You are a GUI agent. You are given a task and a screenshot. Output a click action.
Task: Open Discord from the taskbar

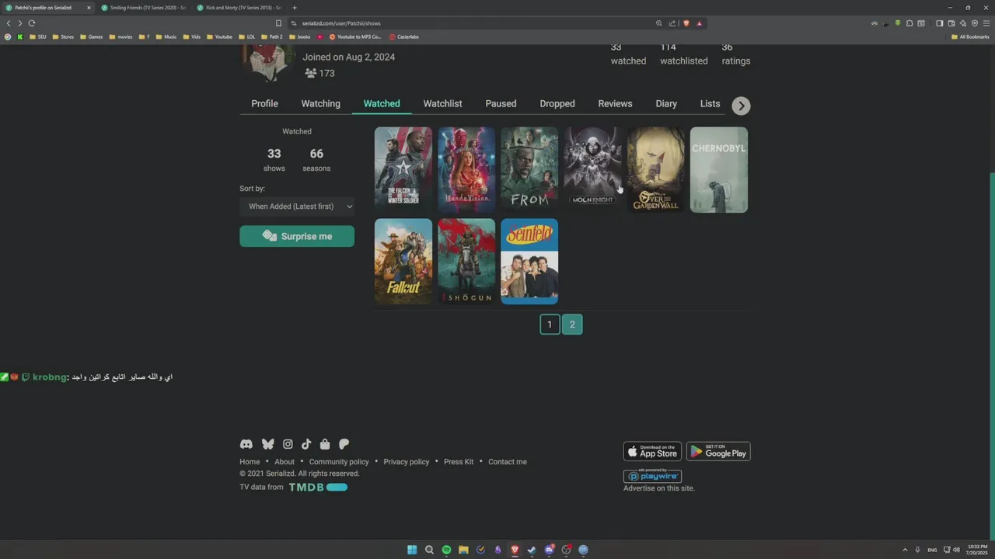(549, 550)
